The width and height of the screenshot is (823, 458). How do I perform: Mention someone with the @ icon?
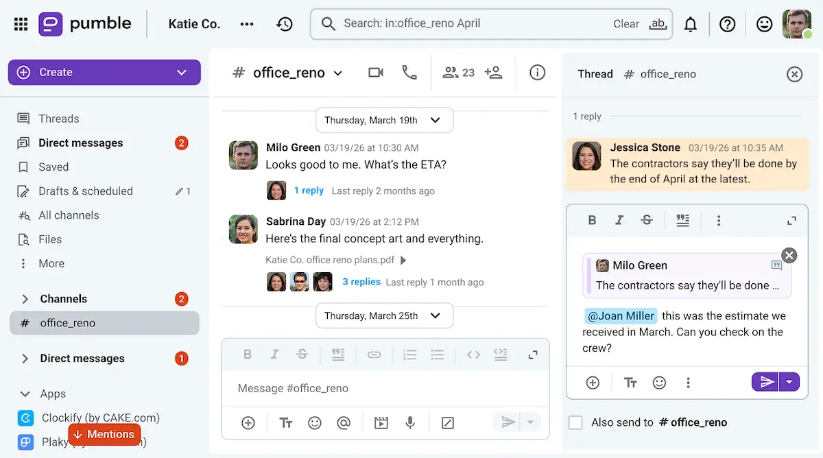(x=344, y=423)
